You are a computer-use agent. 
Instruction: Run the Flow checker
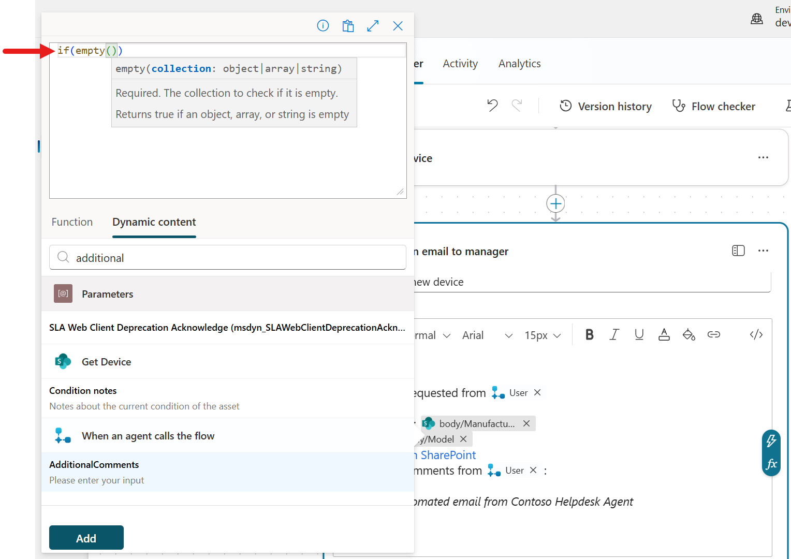[x=713, y=106]
